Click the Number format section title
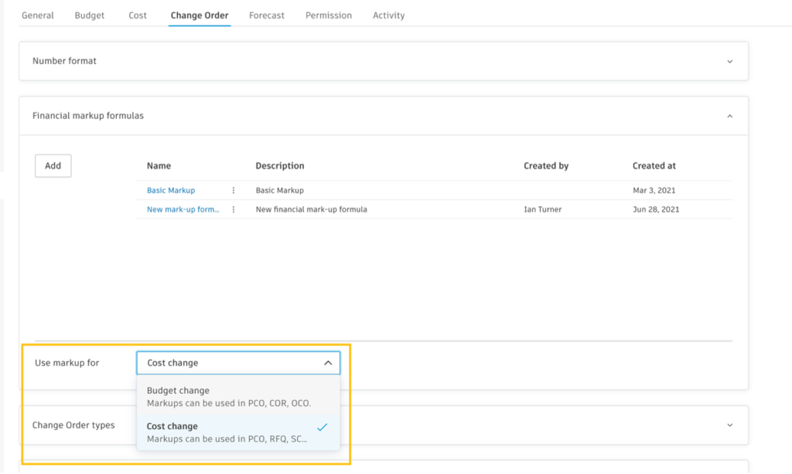 (x=64, y=61)
